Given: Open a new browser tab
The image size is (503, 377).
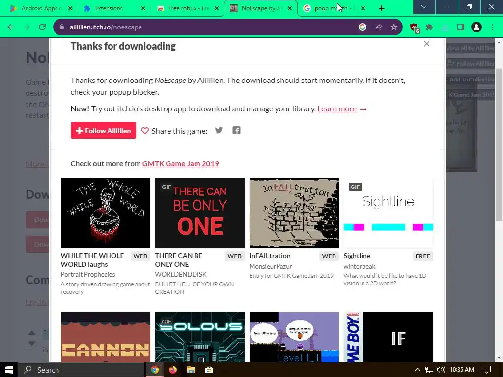Looking at the screenshot, I should click(x=381, y=8).
